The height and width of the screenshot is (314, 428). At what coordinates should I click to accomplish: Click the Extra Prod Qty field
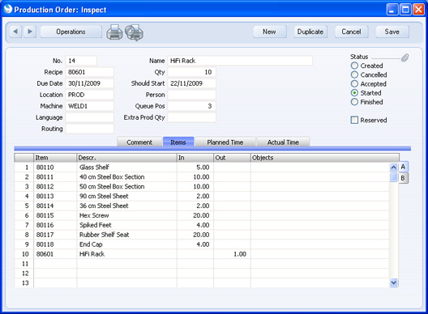191,117
